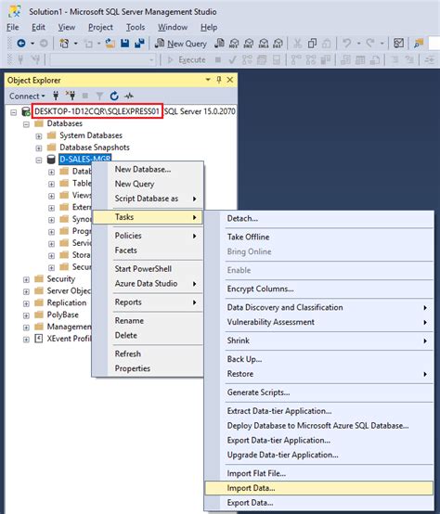The image size is (440, 514).
Task: Click the New Query toolbar button
Action: pos(181,44)
